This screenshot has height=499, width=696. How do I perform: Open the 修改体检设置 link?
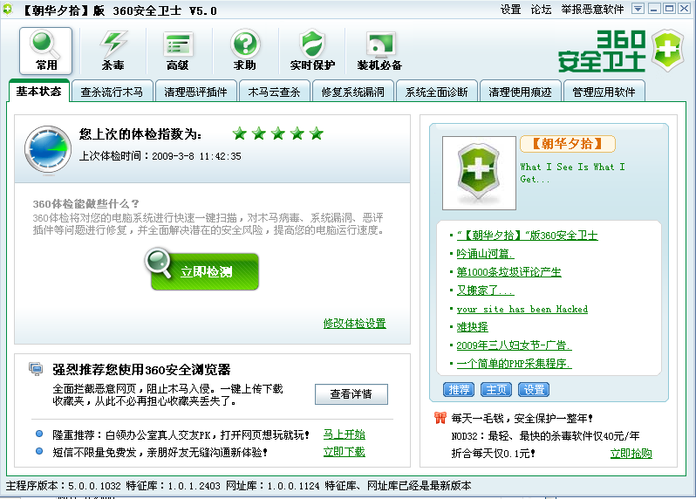pyautogui.click(x=355, y=323)
